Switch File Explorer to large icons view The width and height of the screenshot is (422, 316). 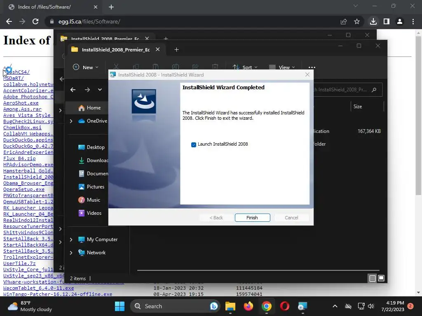pyautogui.click(x=381, y=279)
